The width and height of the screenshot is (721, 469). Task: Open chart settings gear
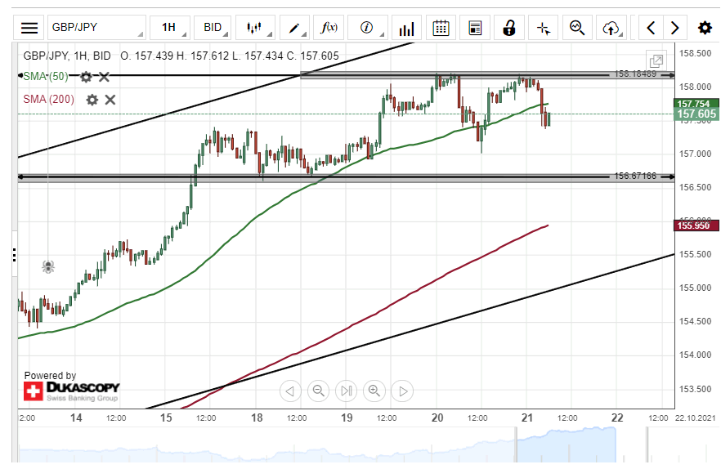(705, 28)
